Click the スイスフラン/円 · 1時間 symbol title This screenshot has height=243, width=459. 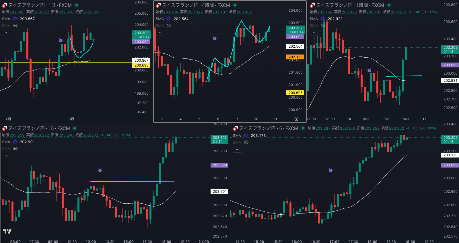(x=350, y=5)
